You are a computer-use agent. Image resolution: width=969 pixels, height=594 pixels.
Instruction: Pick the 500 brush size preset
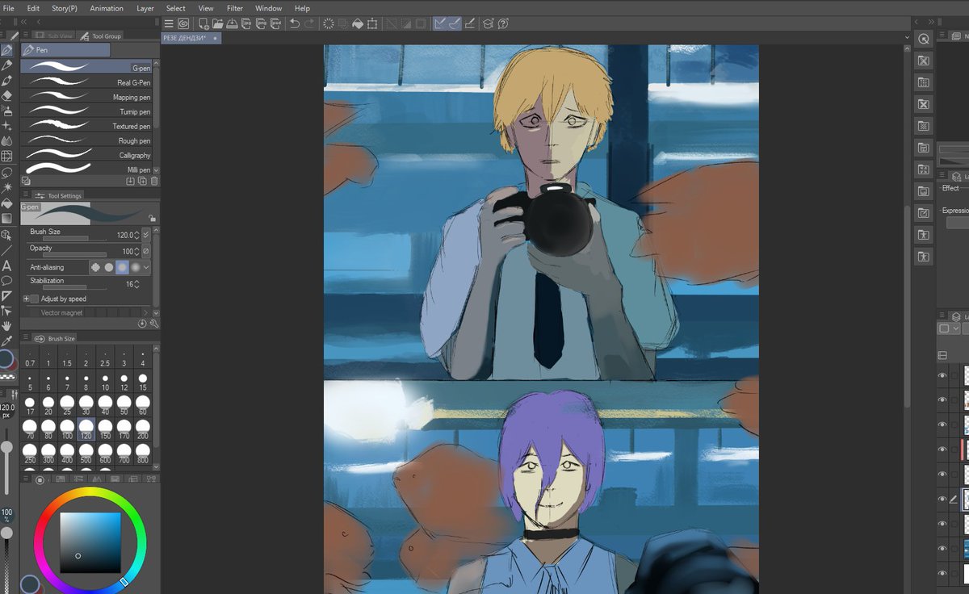86,453
